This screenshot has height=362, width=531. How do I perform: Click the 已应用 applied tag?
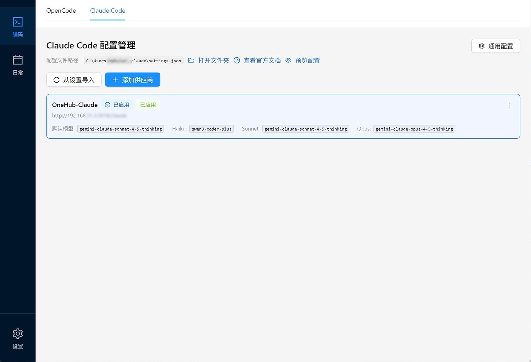point(148,105)
